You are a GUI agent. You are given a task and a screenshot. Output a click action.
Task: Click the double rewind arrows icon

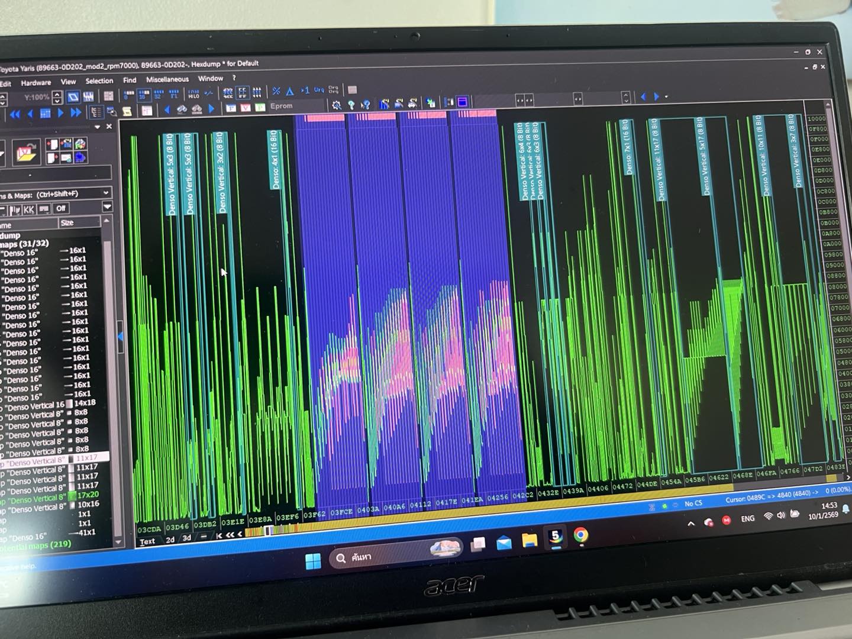[15, 114]
